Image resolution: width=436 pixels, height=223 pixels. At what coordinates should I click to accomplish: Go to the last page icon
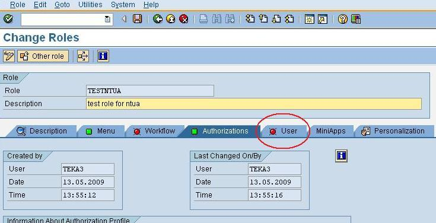coord(289,19)
